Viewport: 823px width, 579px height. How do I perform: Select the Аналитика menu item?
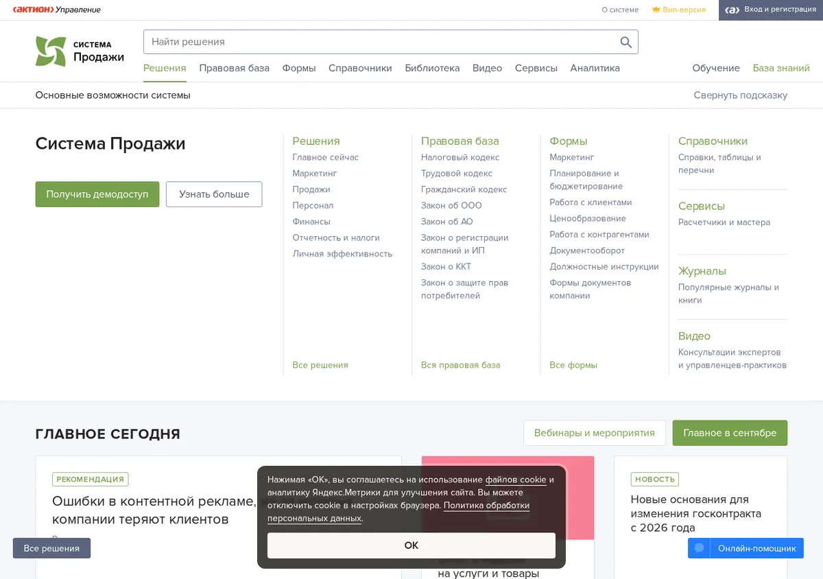coord(595,68)
